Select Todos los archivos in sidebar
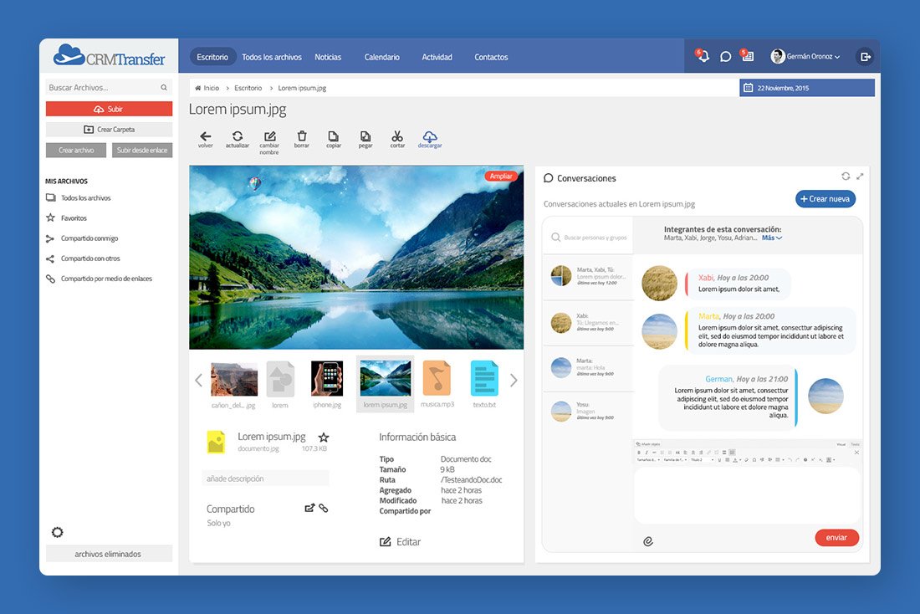Image resolution: width=920 pixels, height=614 pixels. click(79, 197)
